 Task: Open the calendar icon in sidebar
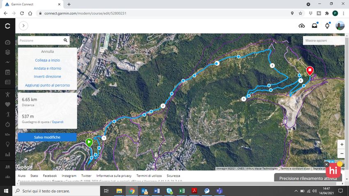click(7, 72)
